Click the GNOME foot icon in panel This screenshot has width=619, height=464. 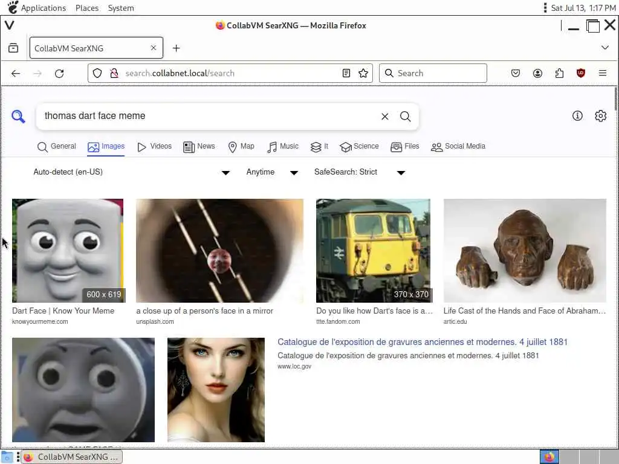pos(13,7)
